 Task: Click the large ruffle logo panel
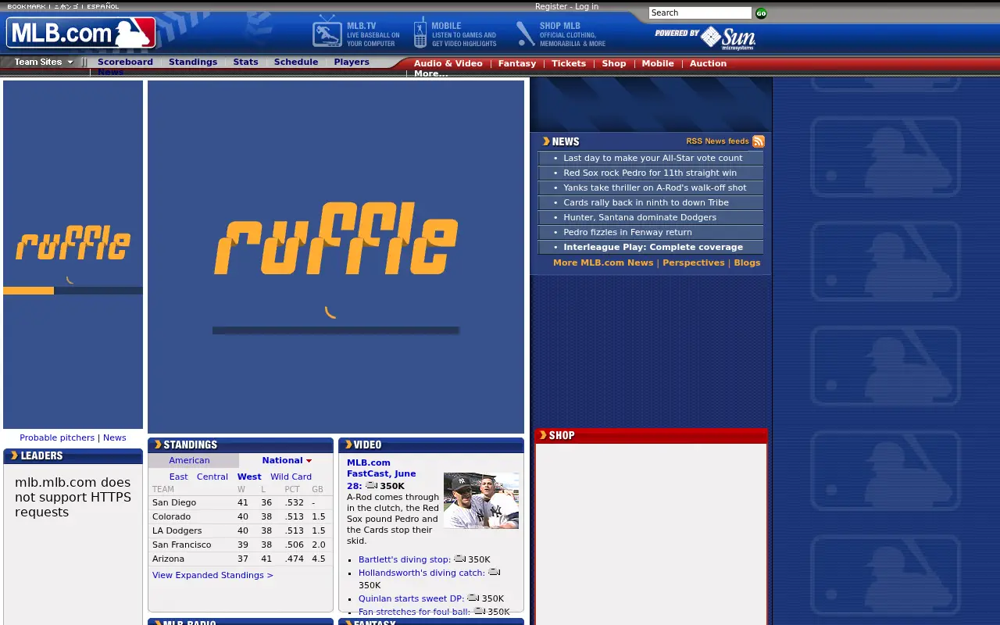click(336, 257)
